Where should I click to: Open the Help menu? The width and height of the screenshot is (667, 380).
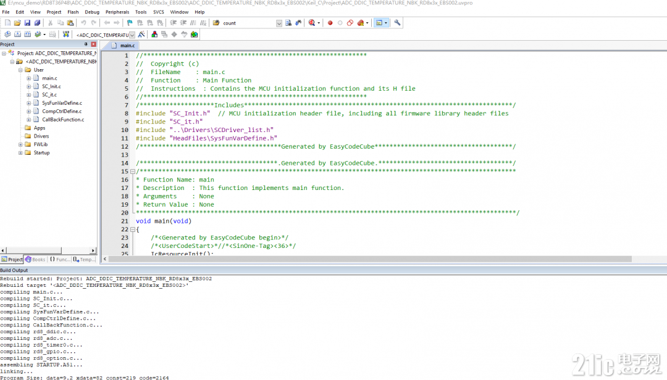pos(199,12)
